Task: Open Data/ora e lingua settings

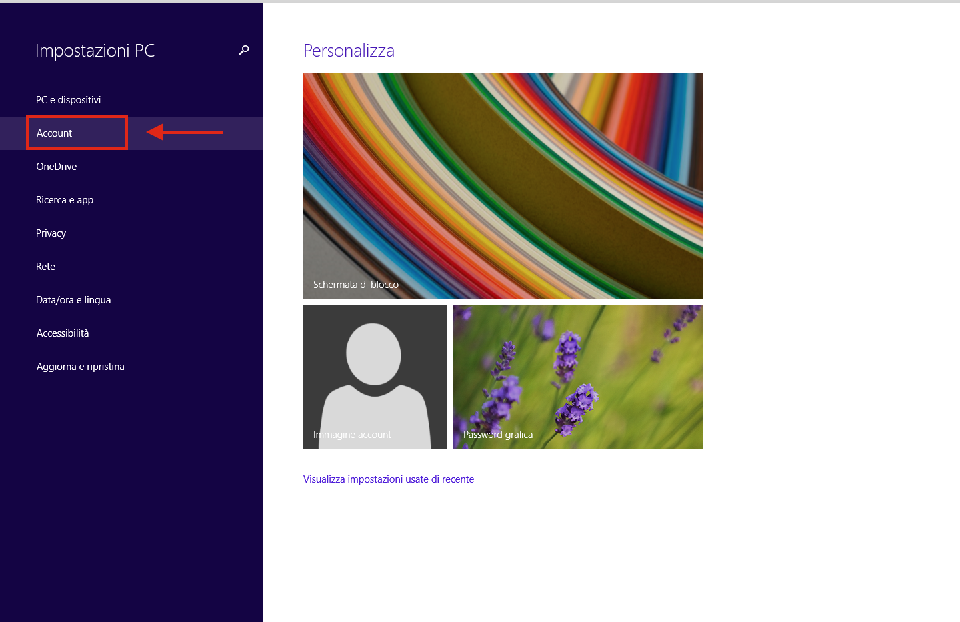Action: [131, 300]
